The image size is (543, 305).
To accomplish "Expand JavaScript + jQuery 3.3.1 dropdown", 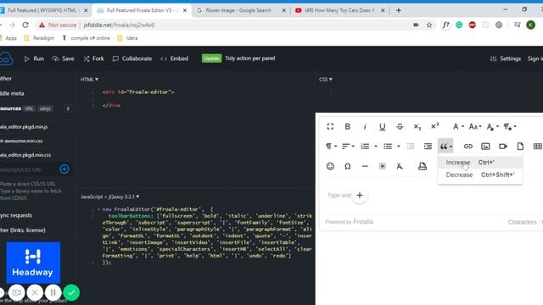I will pos(109,197).
